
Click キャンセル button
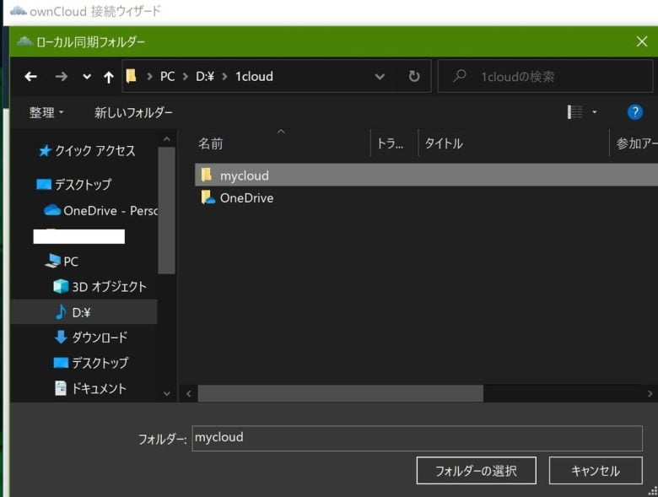click(596, 471)
